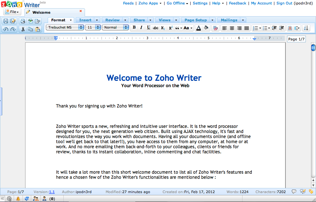Align text left
The image size is (316, 202).
[x=224, y=28]
